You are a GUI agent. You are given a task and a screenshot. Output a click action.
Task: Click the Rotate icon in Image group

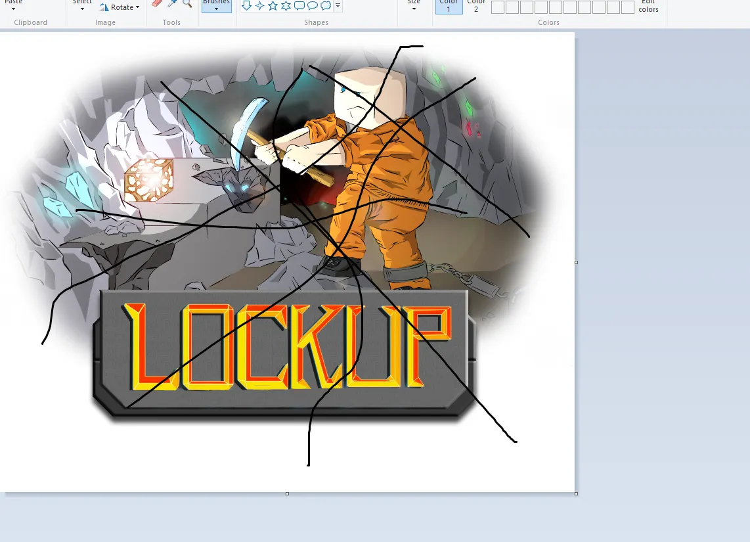(104, 7)
